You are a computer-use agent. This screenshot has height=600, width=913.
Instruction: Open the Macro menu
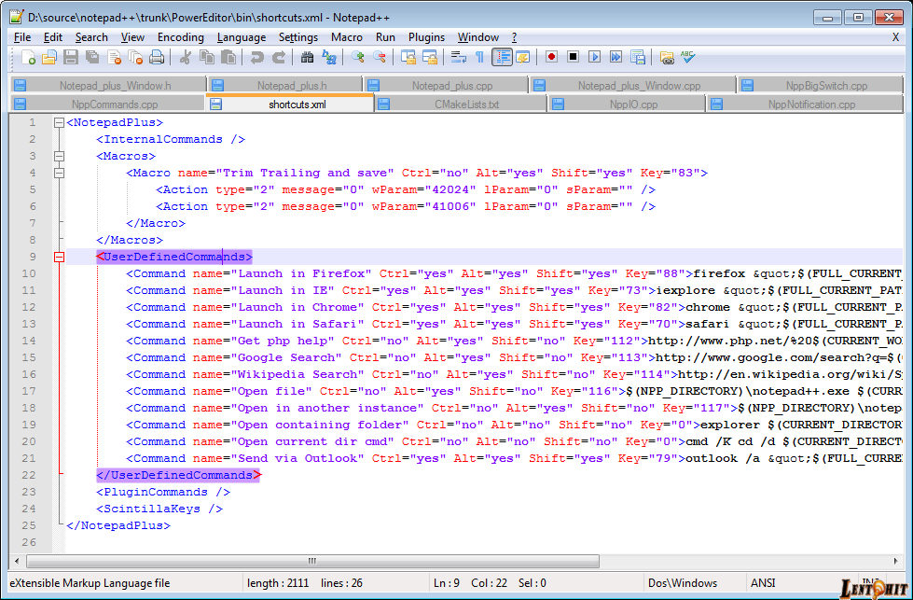[347, 37]
